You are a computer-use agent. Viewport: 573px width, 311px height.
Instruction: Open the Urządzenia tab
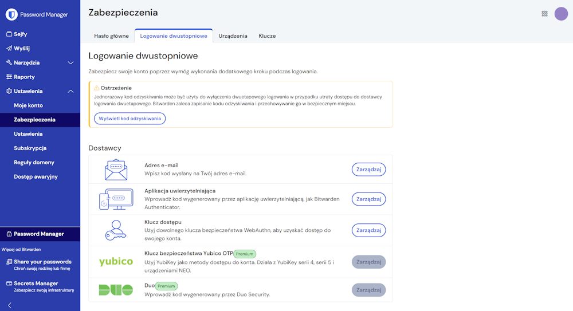(233, 36)
